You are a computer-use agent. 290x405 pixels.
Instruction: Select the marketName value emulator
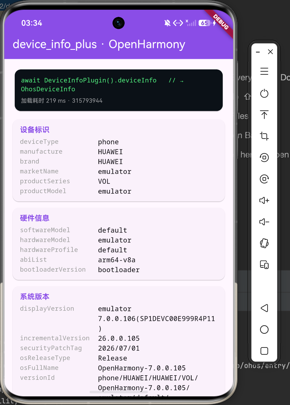pos(114,172)
